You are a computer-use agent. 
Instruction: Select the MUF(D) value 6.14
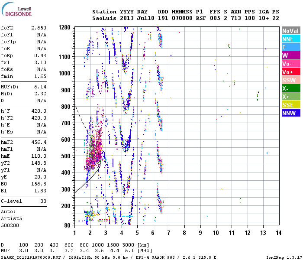pos(40,87)
